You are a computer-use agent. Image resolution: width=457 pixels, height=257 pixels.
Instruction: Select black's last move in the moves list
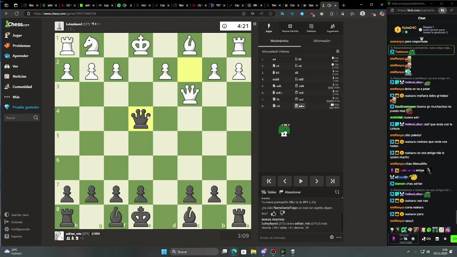pyautogui.click(x=300, y=106)
